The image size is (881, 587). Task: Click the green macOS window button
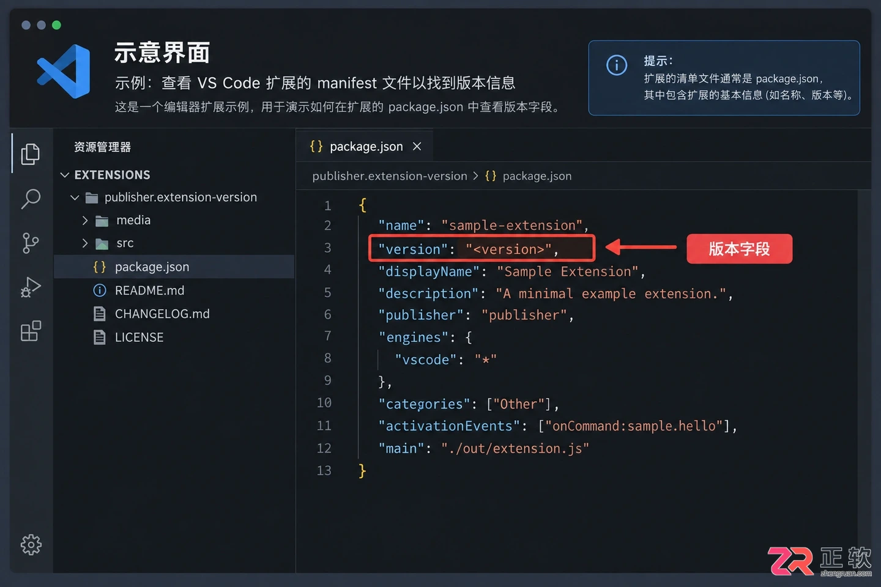pos(56,25)
